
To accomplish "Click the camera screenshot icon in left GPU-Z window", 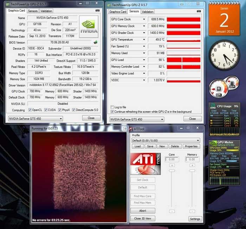I will 97,11.
